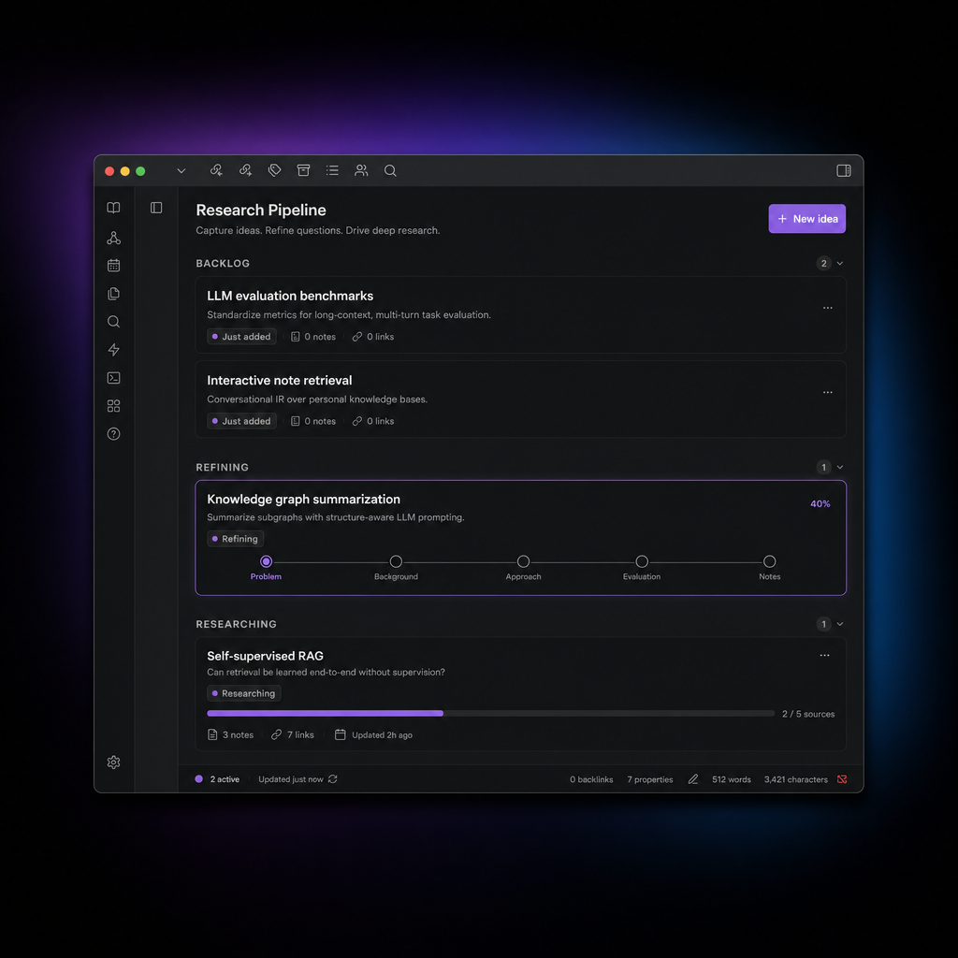Click the Notes step label
Viewport: 958px width, 958px height.
[x=769, y=576]
